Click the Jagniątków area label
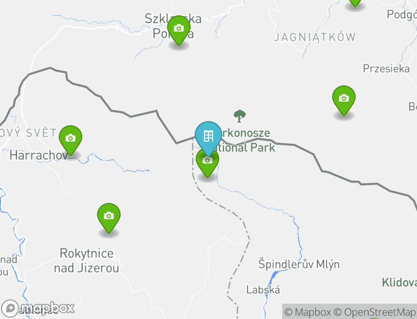Viewport: 417px width, 319px height. tap(315, 37)
